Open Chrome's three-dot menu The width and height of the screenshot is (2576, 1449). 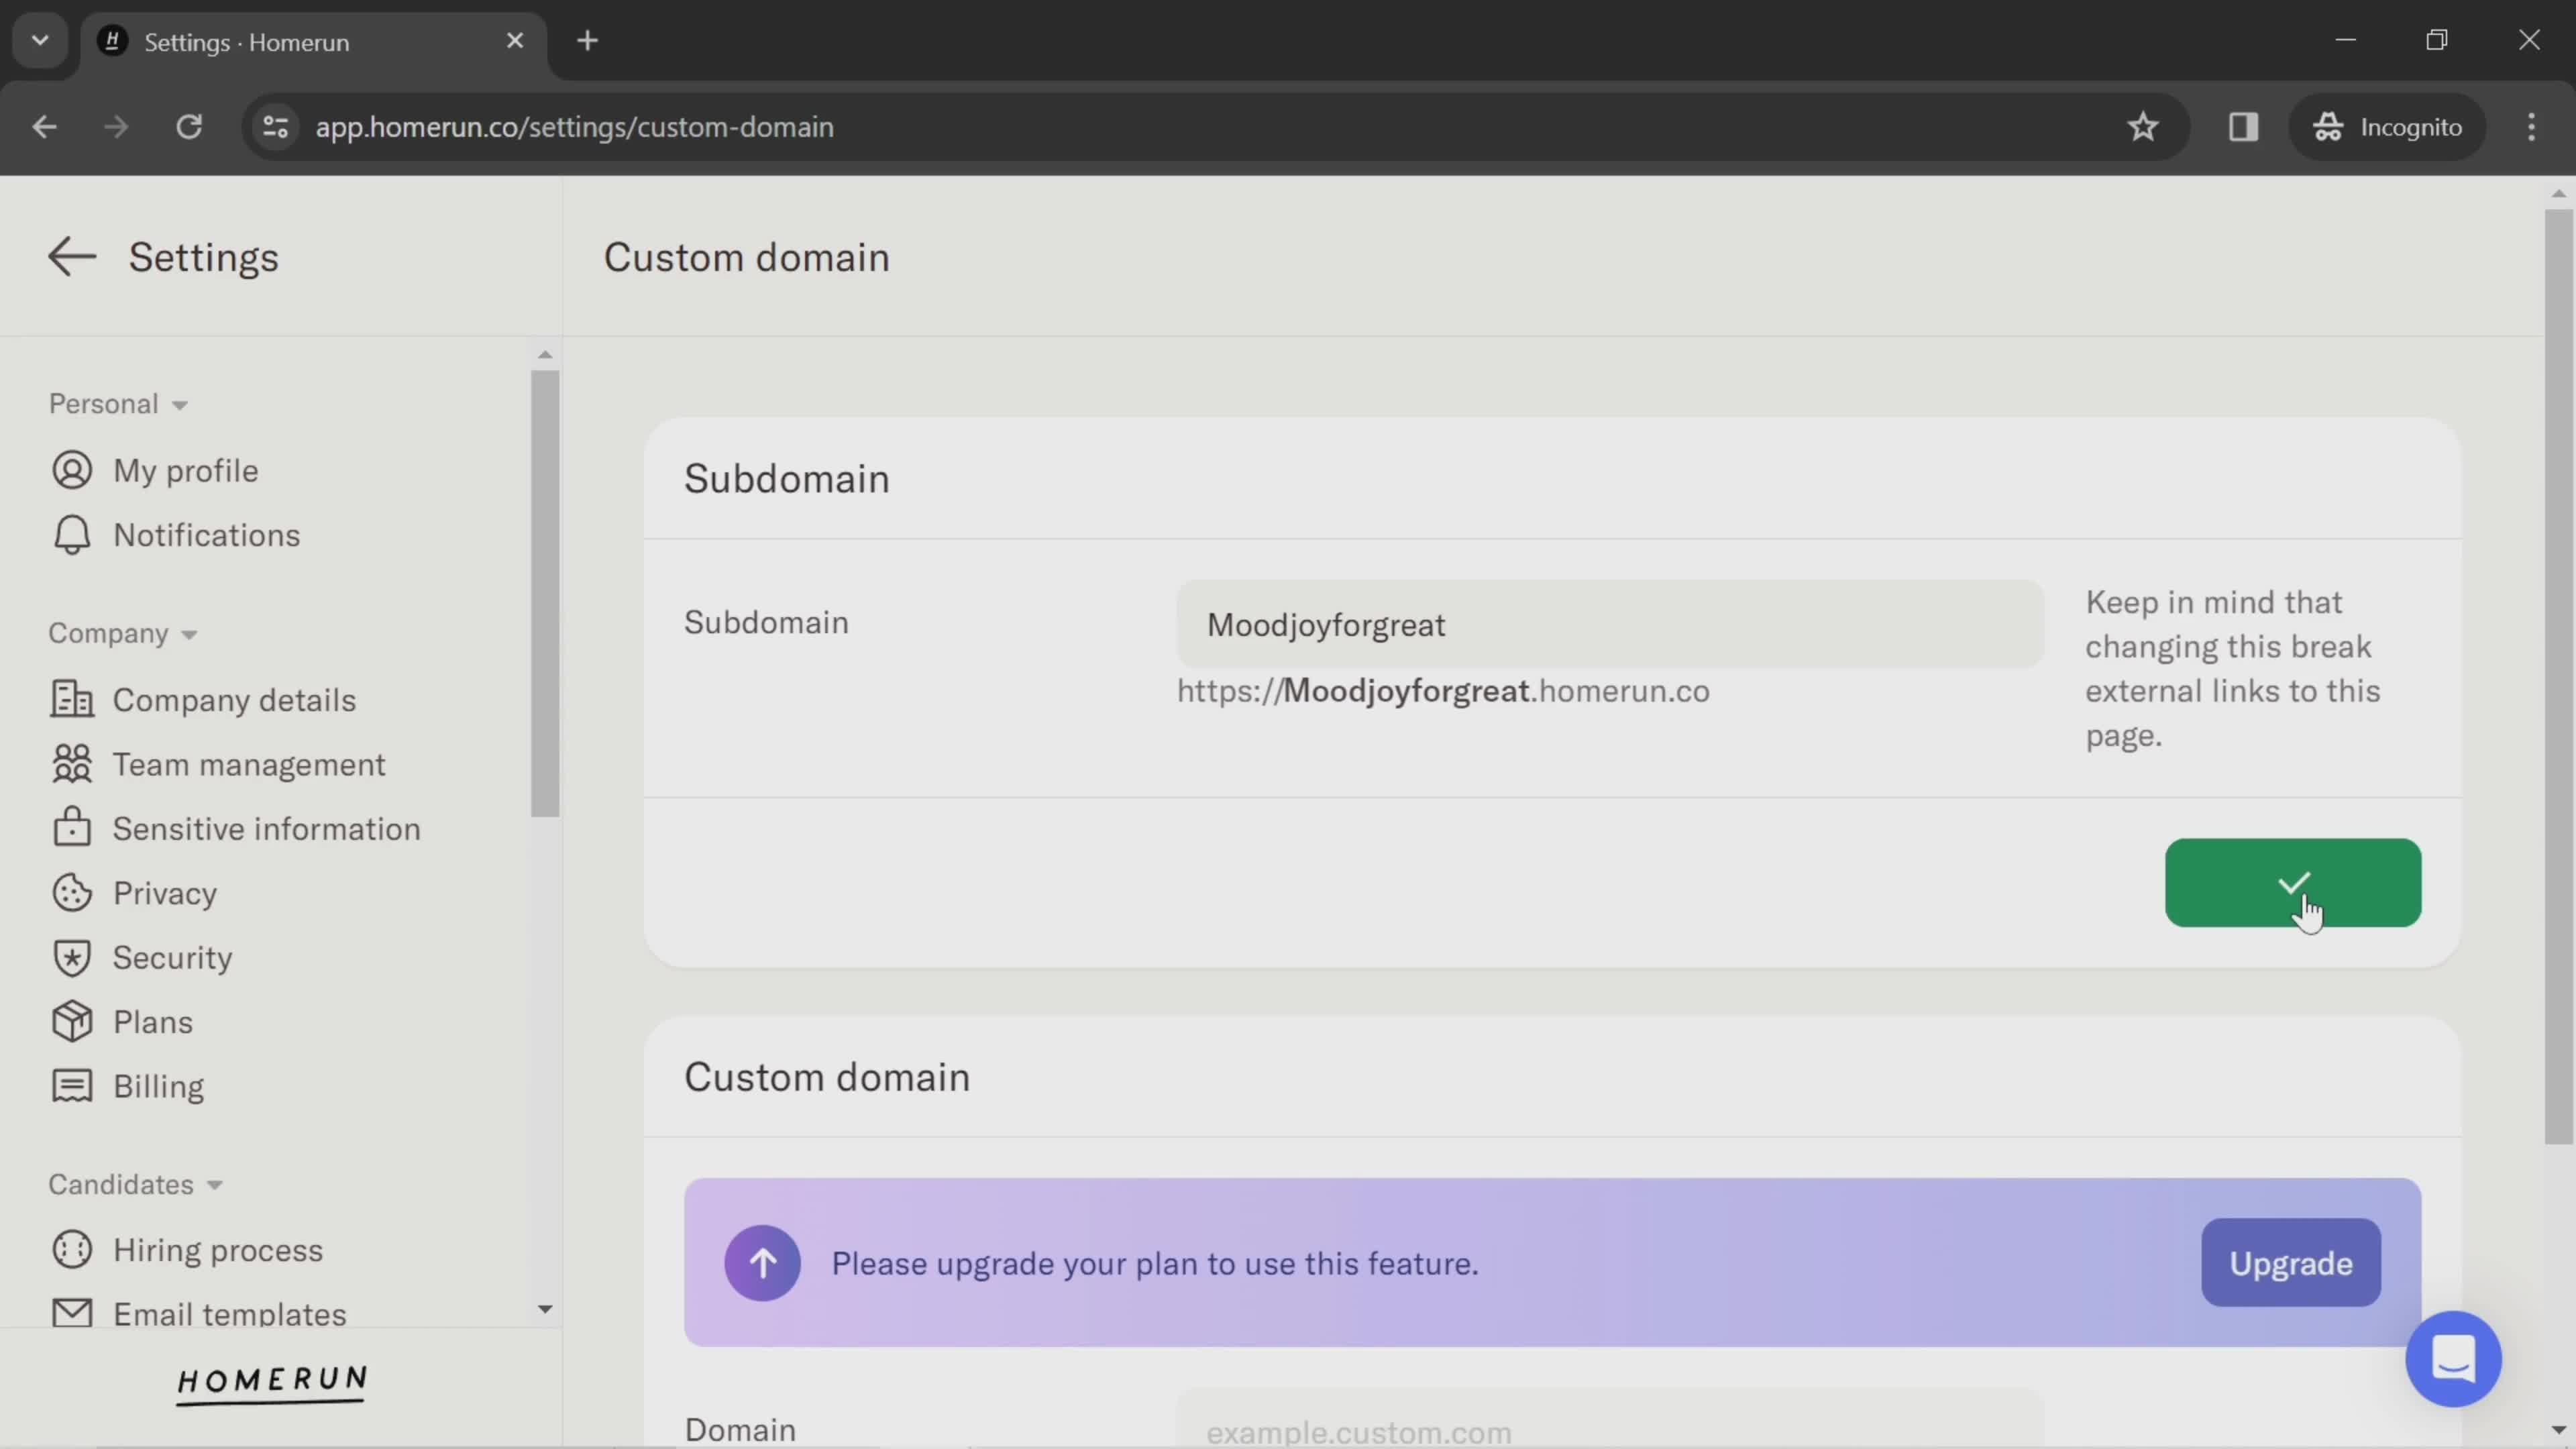tap(2531, 127)
